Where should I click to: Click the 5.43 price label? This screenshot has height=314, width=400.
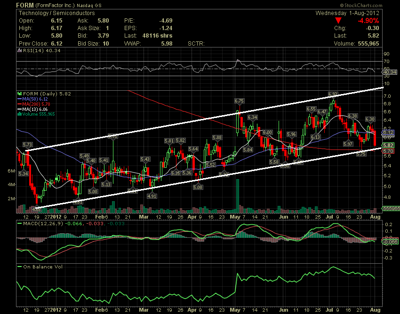pos(145,159)
